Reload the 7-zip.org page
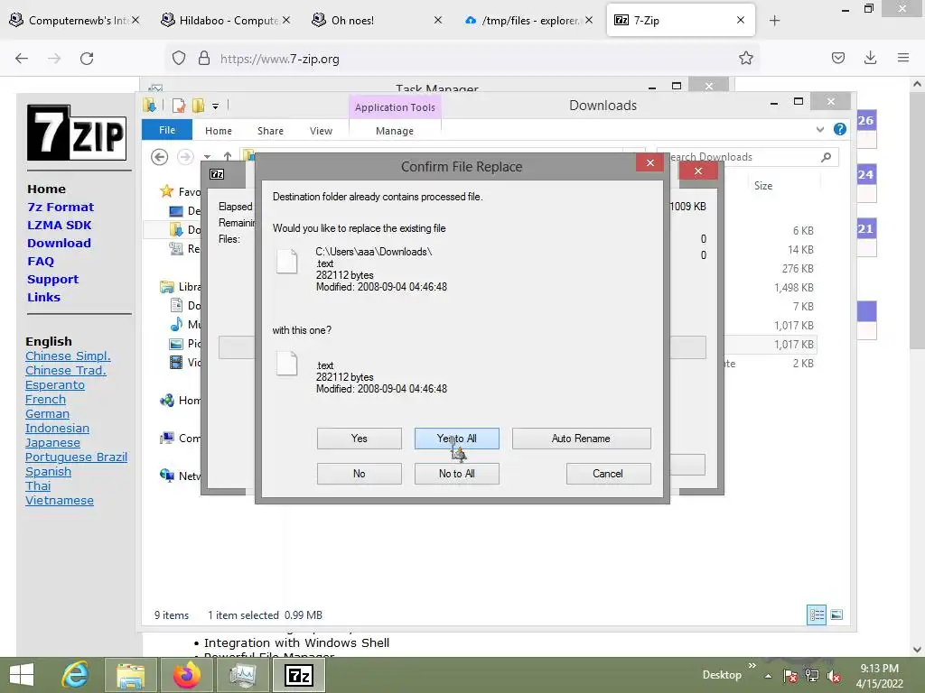 (x=87, y=59)
